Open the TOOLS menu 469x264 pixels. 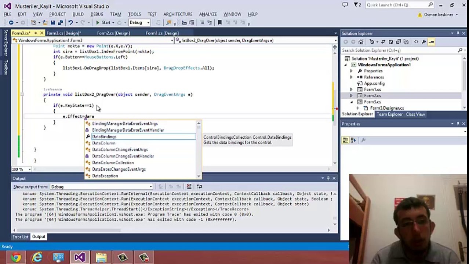click(134, 14)
